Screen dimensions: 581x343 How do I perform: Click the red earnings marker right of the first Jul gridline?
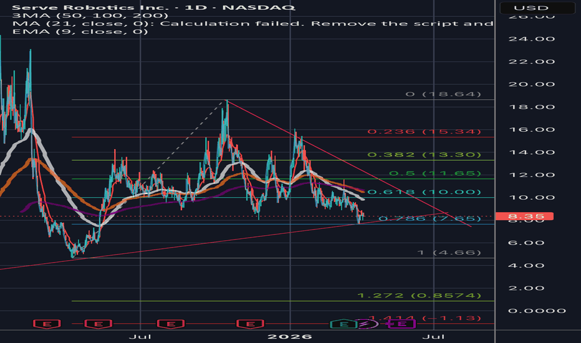coord(171,324)
